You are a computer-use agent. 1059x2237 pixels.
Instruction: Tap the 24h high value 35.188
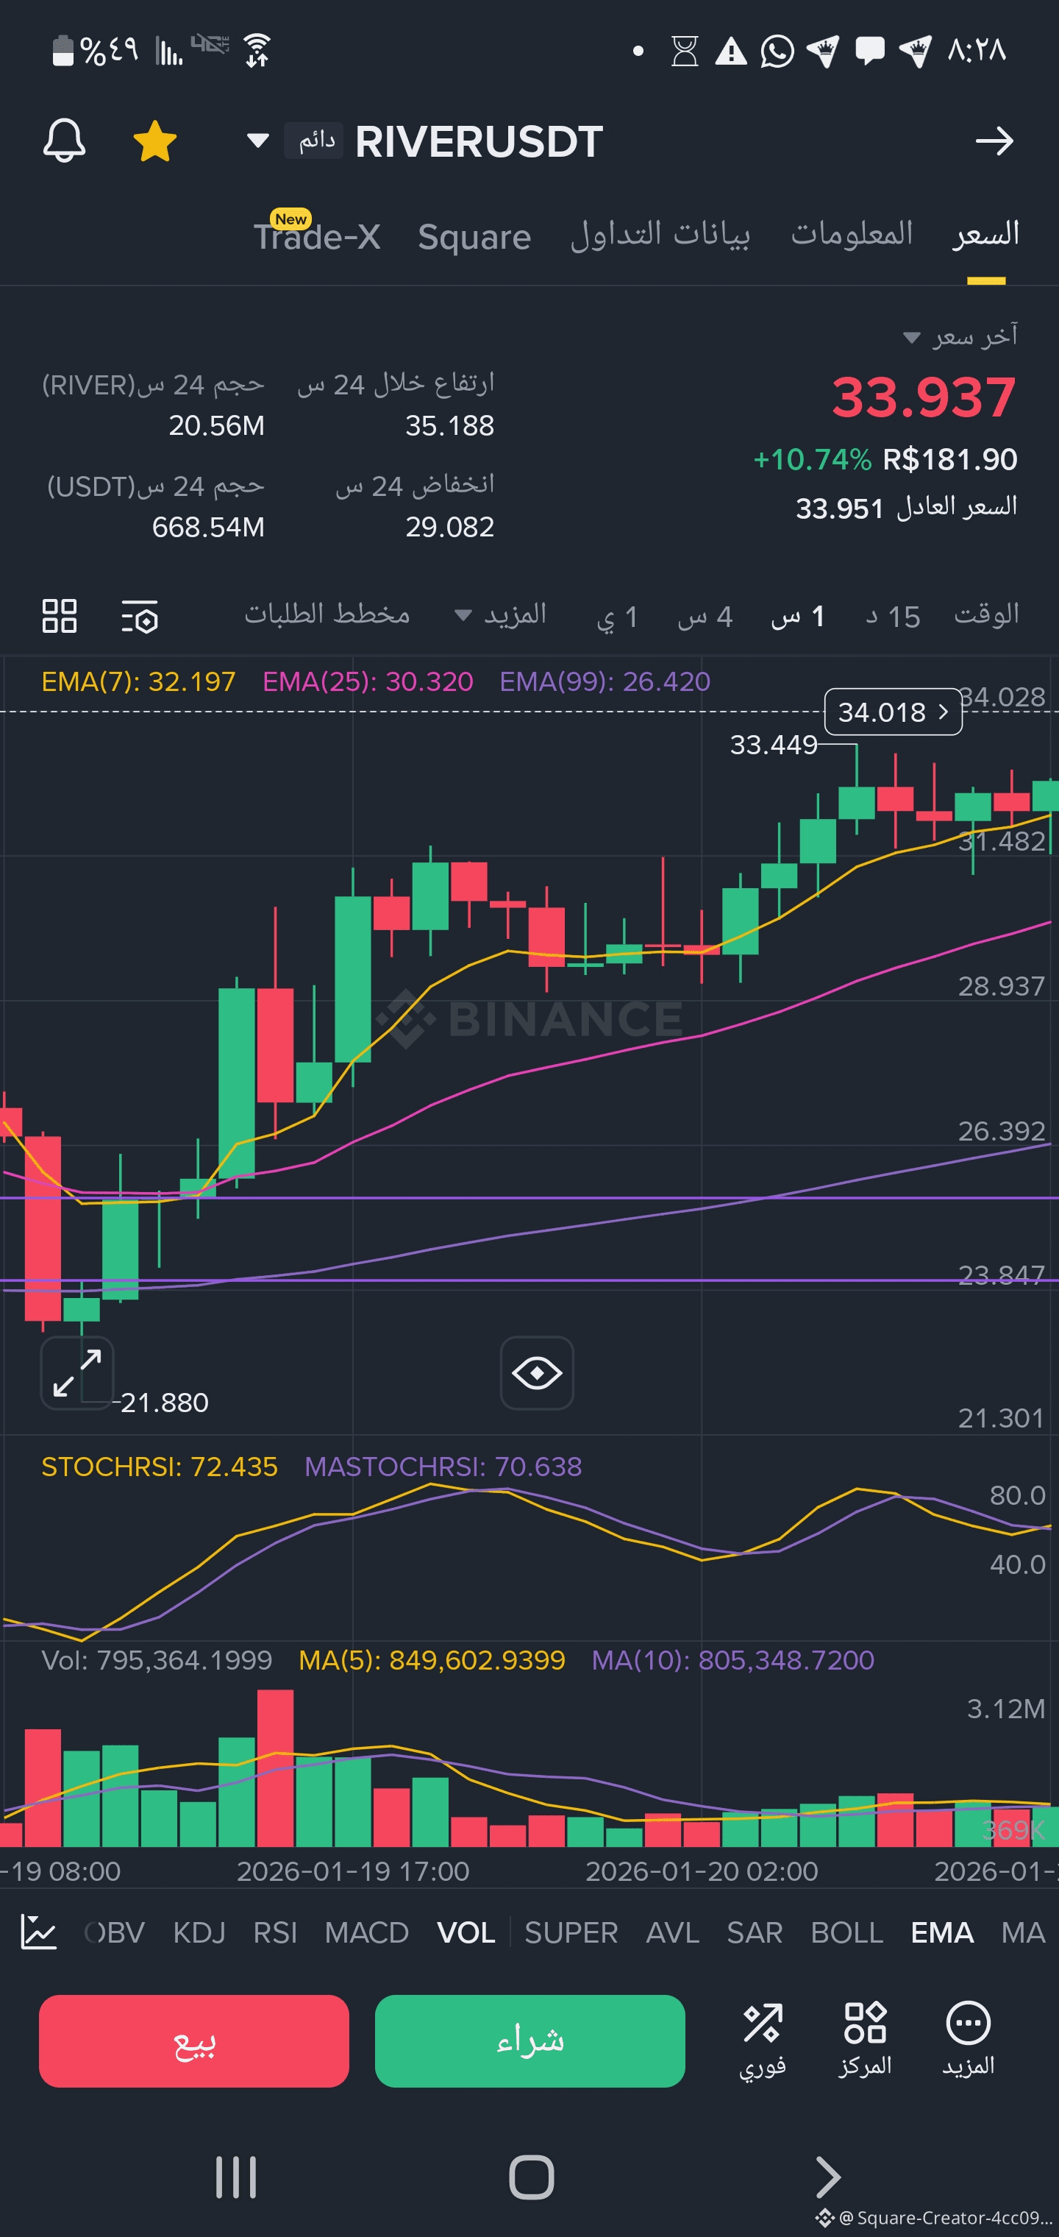[449, 425]
